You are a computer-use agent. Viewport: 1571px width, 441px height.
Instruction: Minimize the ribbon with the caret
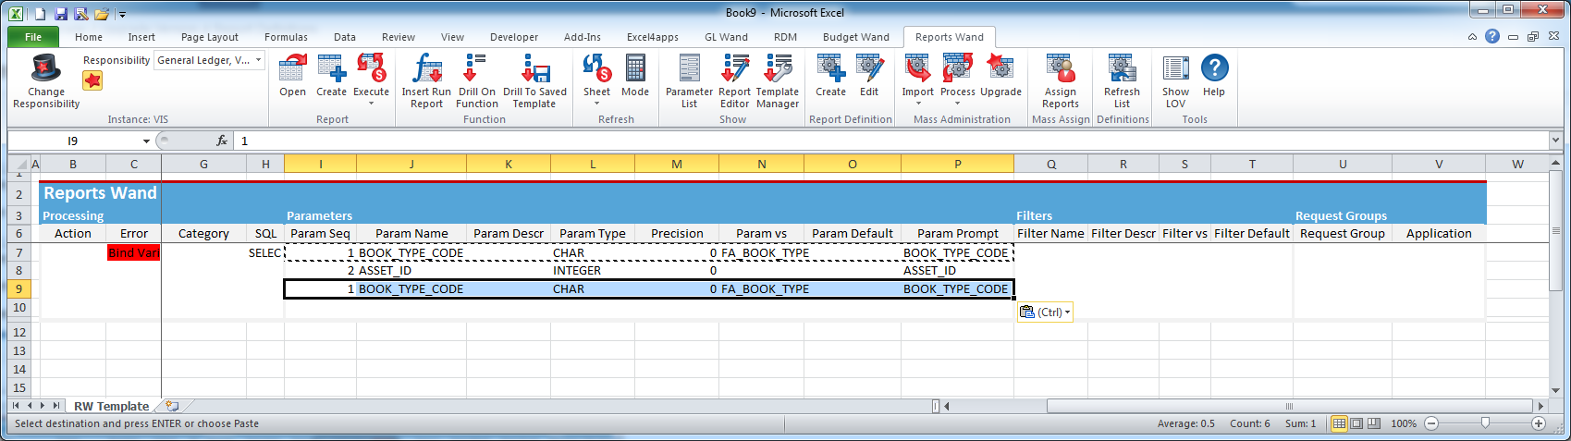pos(1472,37)
